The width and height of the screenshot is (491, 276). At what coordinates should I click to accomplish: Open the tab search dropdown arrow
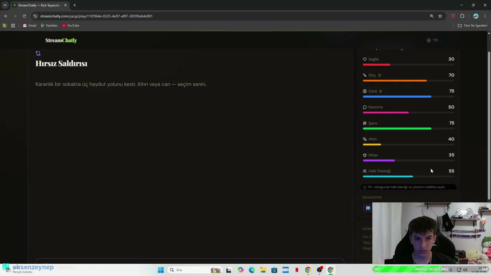click(x=5, y=5)
